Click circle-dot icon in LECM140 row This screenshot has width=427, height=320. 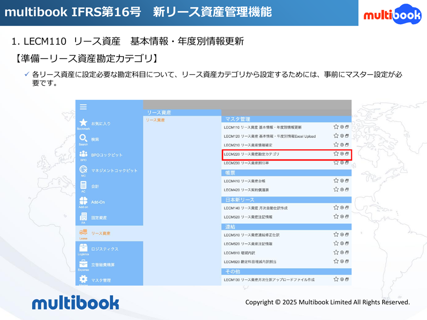[342, 208]
